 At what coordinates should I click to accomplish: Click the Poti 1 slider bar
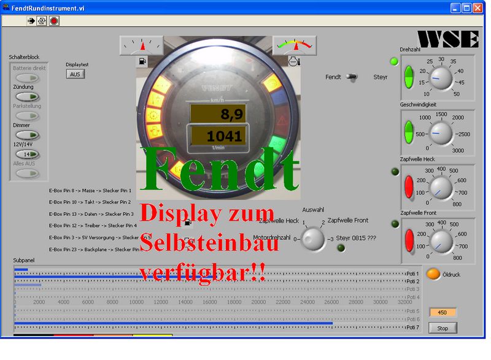(210, 269)
